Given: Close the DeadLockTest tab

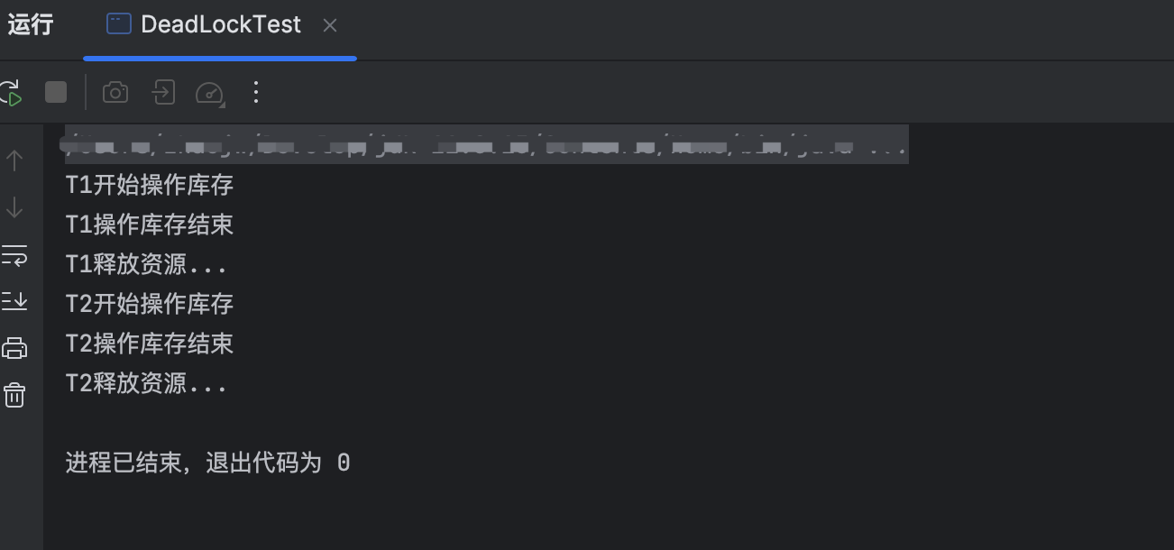Looking at the screenshot, I should 330,25.
